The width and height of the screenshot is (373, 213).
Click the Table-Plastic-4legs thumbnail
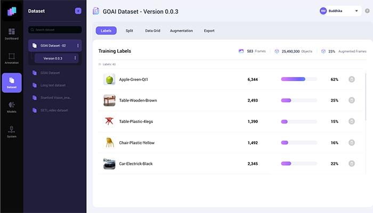point(109,121)
